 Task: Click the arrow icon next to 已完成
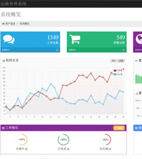(x=68, y=149)
